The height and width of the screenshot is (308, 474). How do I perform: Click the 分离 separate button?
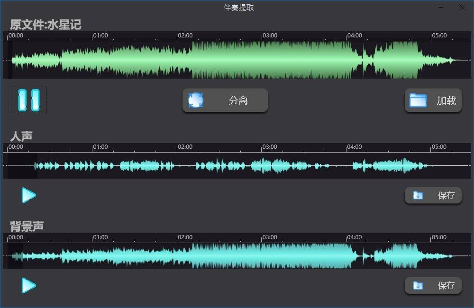click(225, 100)
